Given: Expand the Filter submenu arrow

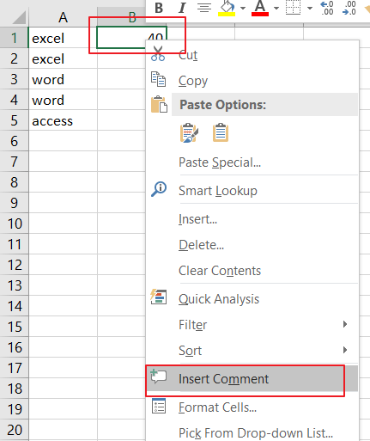Looking at the screenshot, I should [345, 324].
